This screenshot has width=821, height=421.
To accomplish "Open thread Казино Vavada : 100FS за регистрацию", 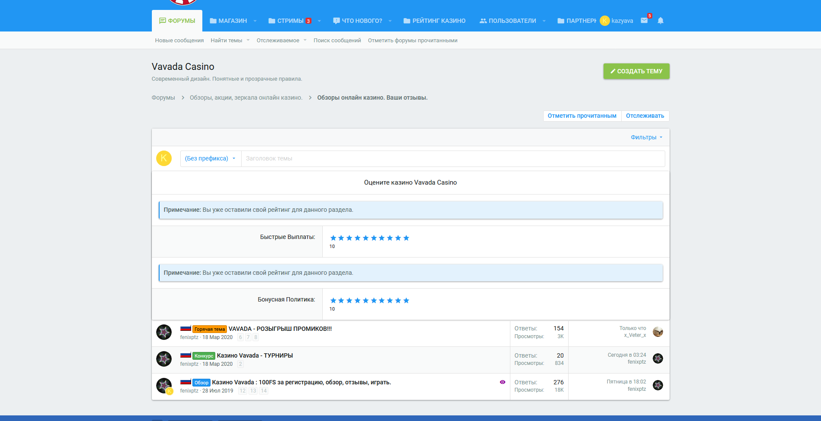I will tap(302, 382).
